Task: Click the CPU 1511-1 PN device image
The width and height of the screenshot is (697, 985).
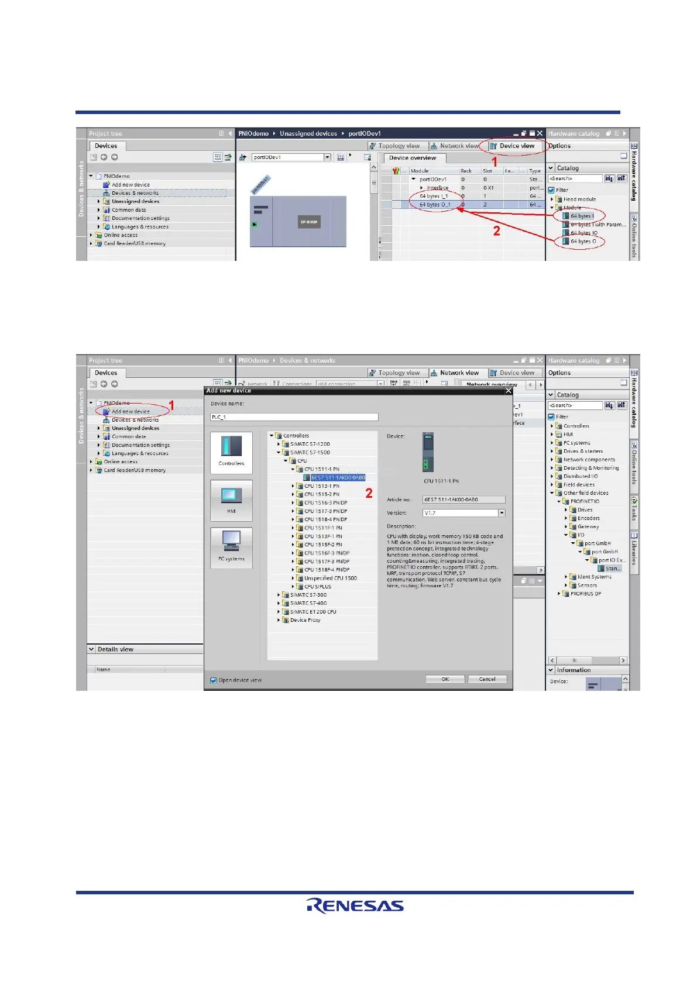Action: point(428,452)
